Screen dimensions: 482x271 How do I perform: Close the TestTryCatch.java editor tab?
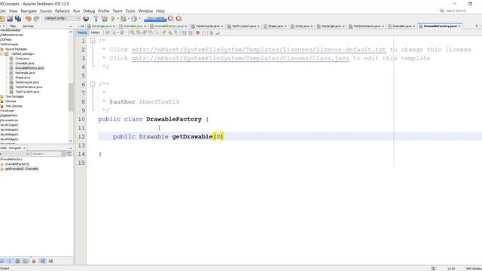point(258,26)
